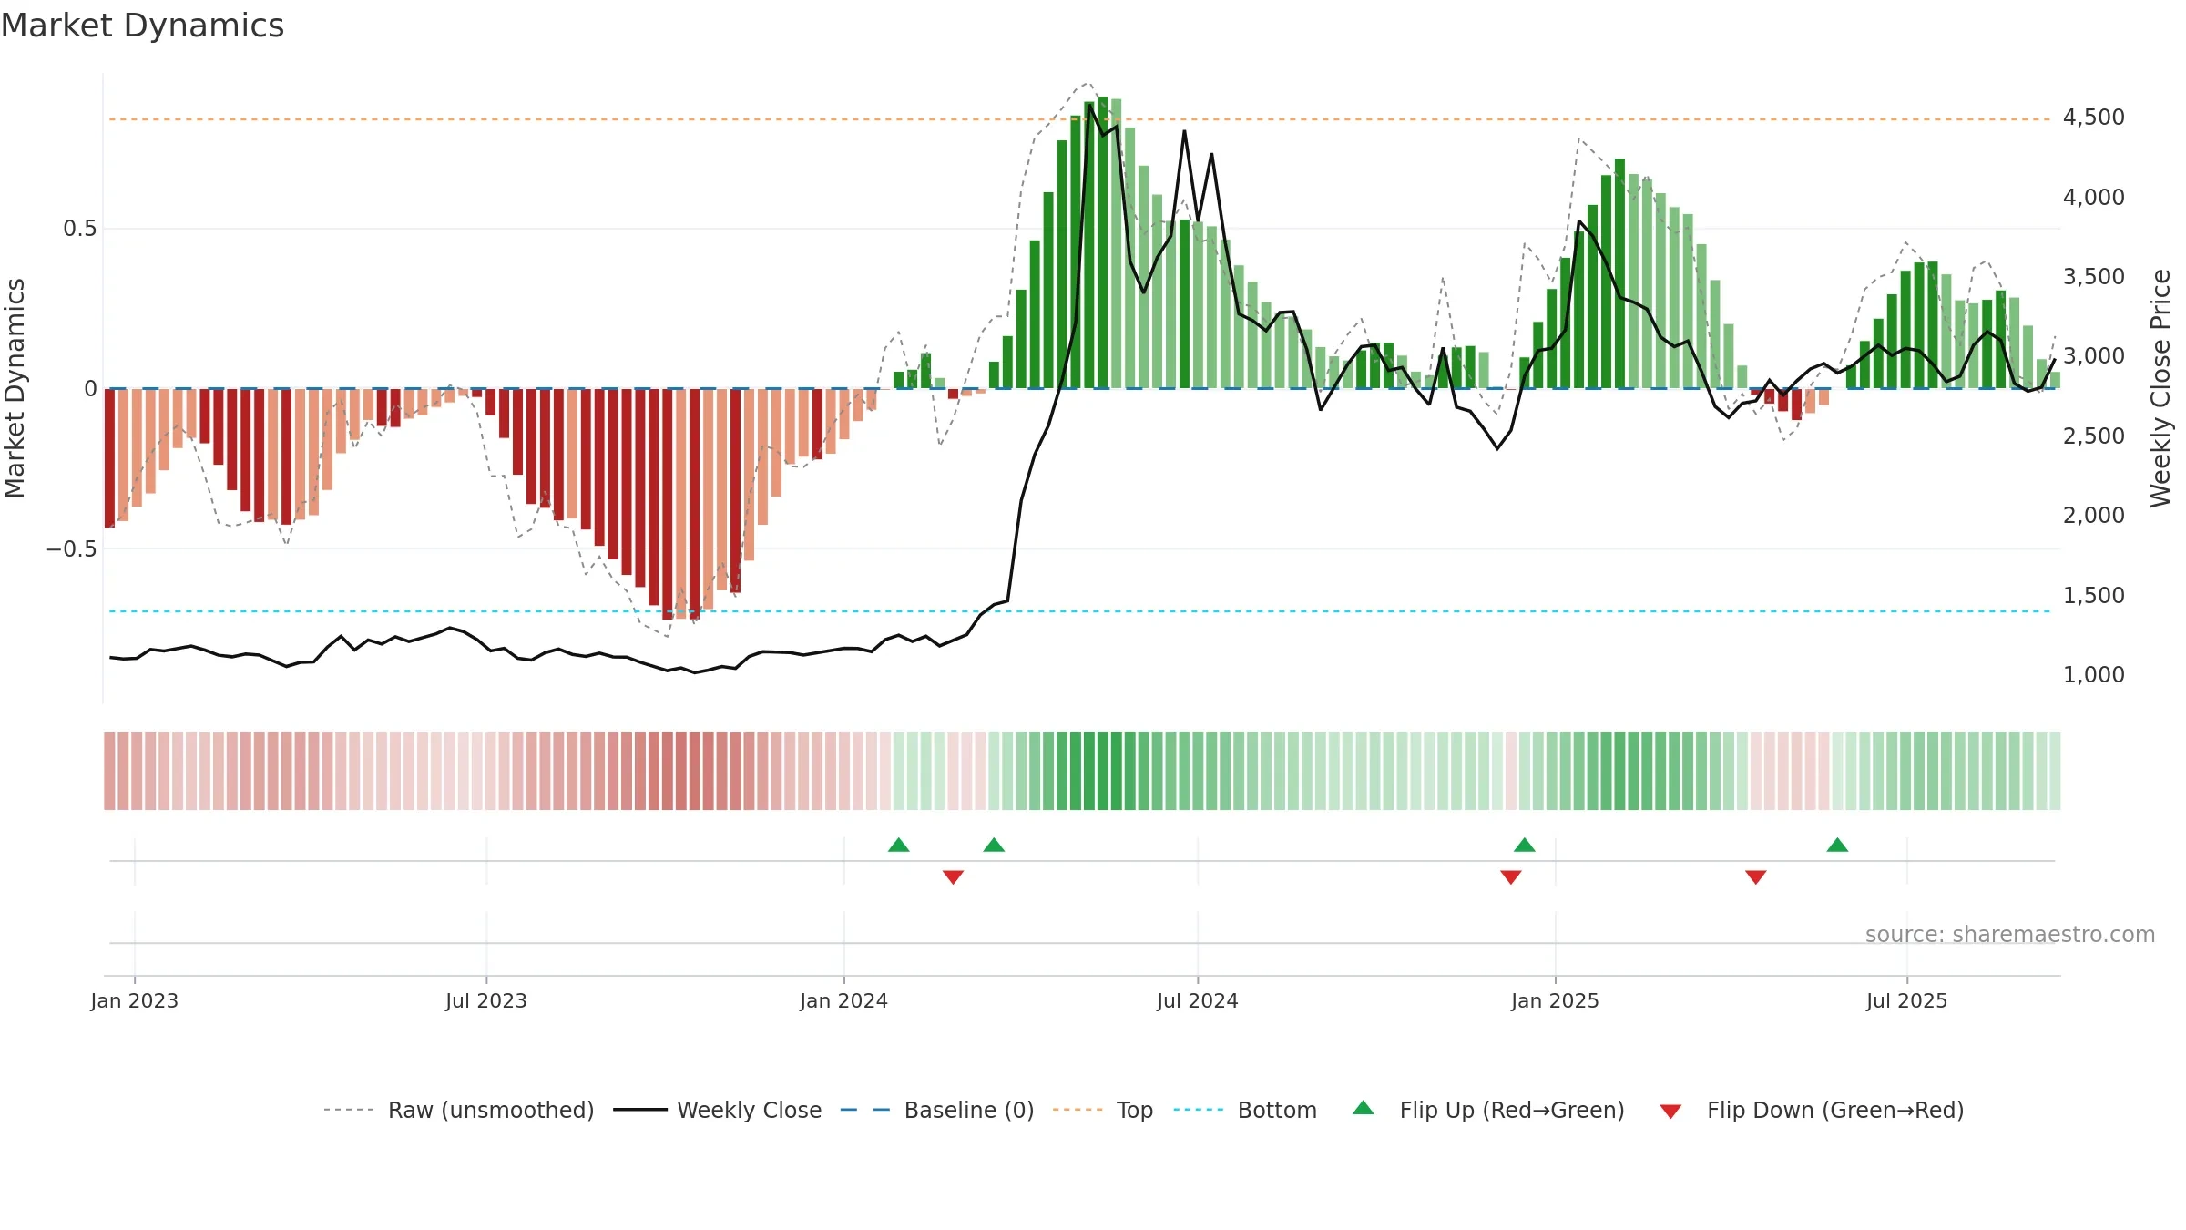
Task: Click the 1,500 price axis label
Action: tap(2093, 595)
